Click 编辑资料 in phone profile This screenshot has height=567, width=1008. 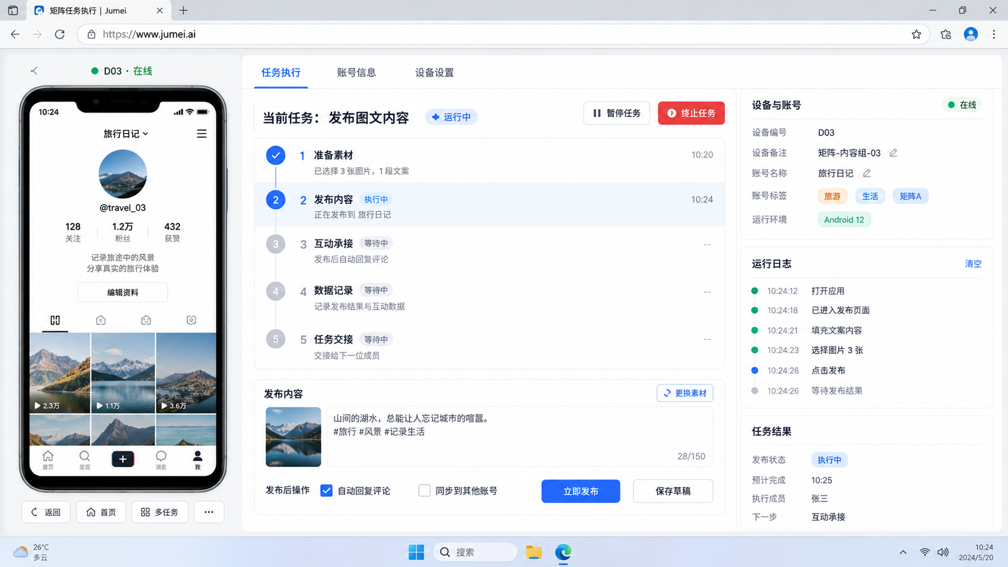[x=122, y=292]
